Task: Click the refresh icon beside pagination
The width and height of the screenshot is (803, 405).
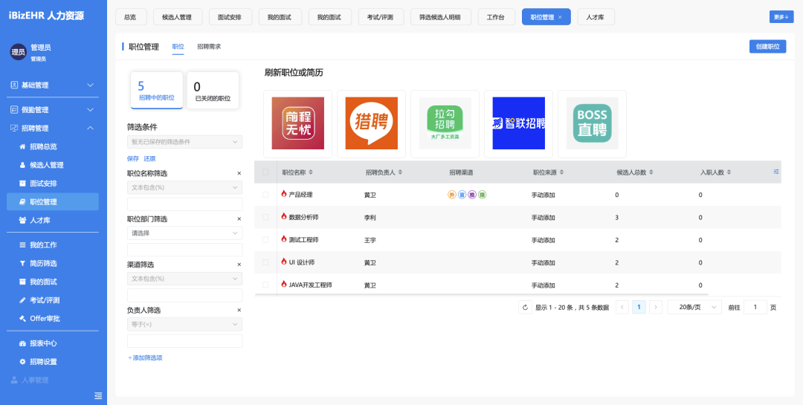Action: click(525, 307)
